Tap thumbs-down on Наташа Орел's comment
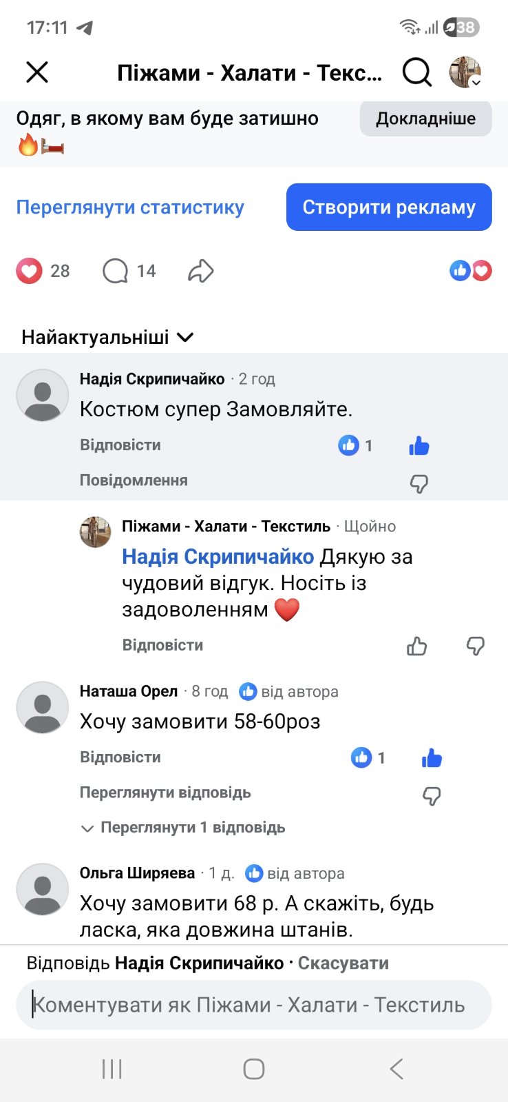 coord(432,796)
